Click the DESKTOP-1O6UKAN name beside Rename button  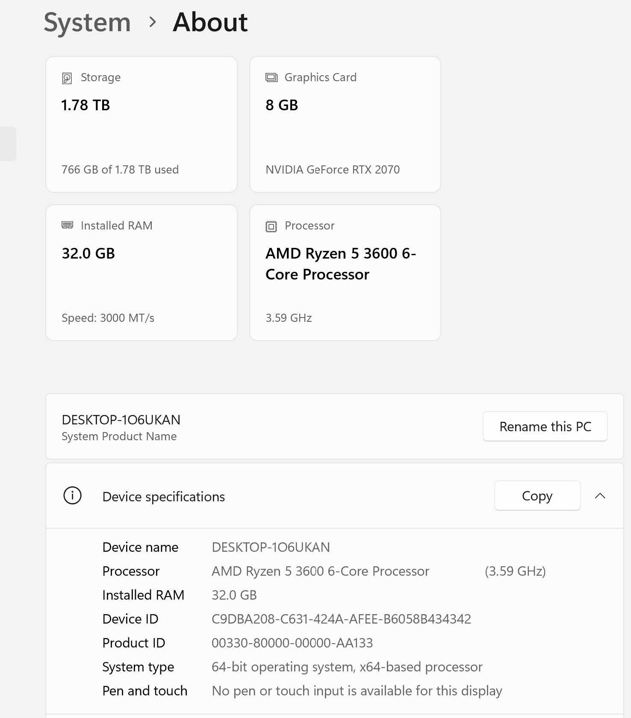(121, 420)
